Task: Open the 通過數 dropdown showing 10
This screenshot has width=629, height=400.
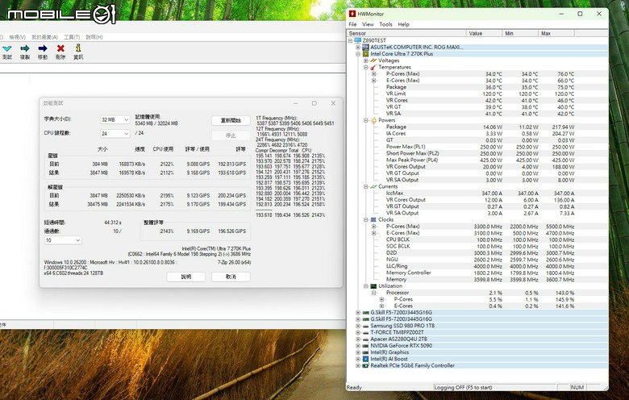Action: coord(63,240)
